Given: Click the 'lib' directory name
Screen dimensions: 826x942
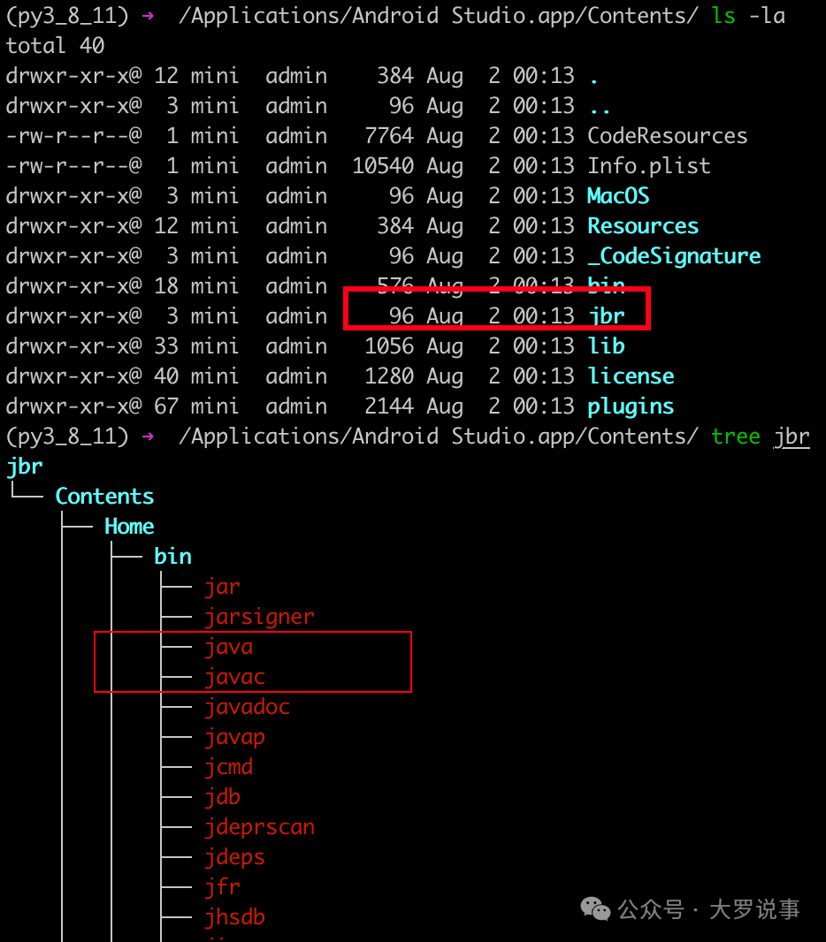Looking at the screenshot, I should pos(606,346).
